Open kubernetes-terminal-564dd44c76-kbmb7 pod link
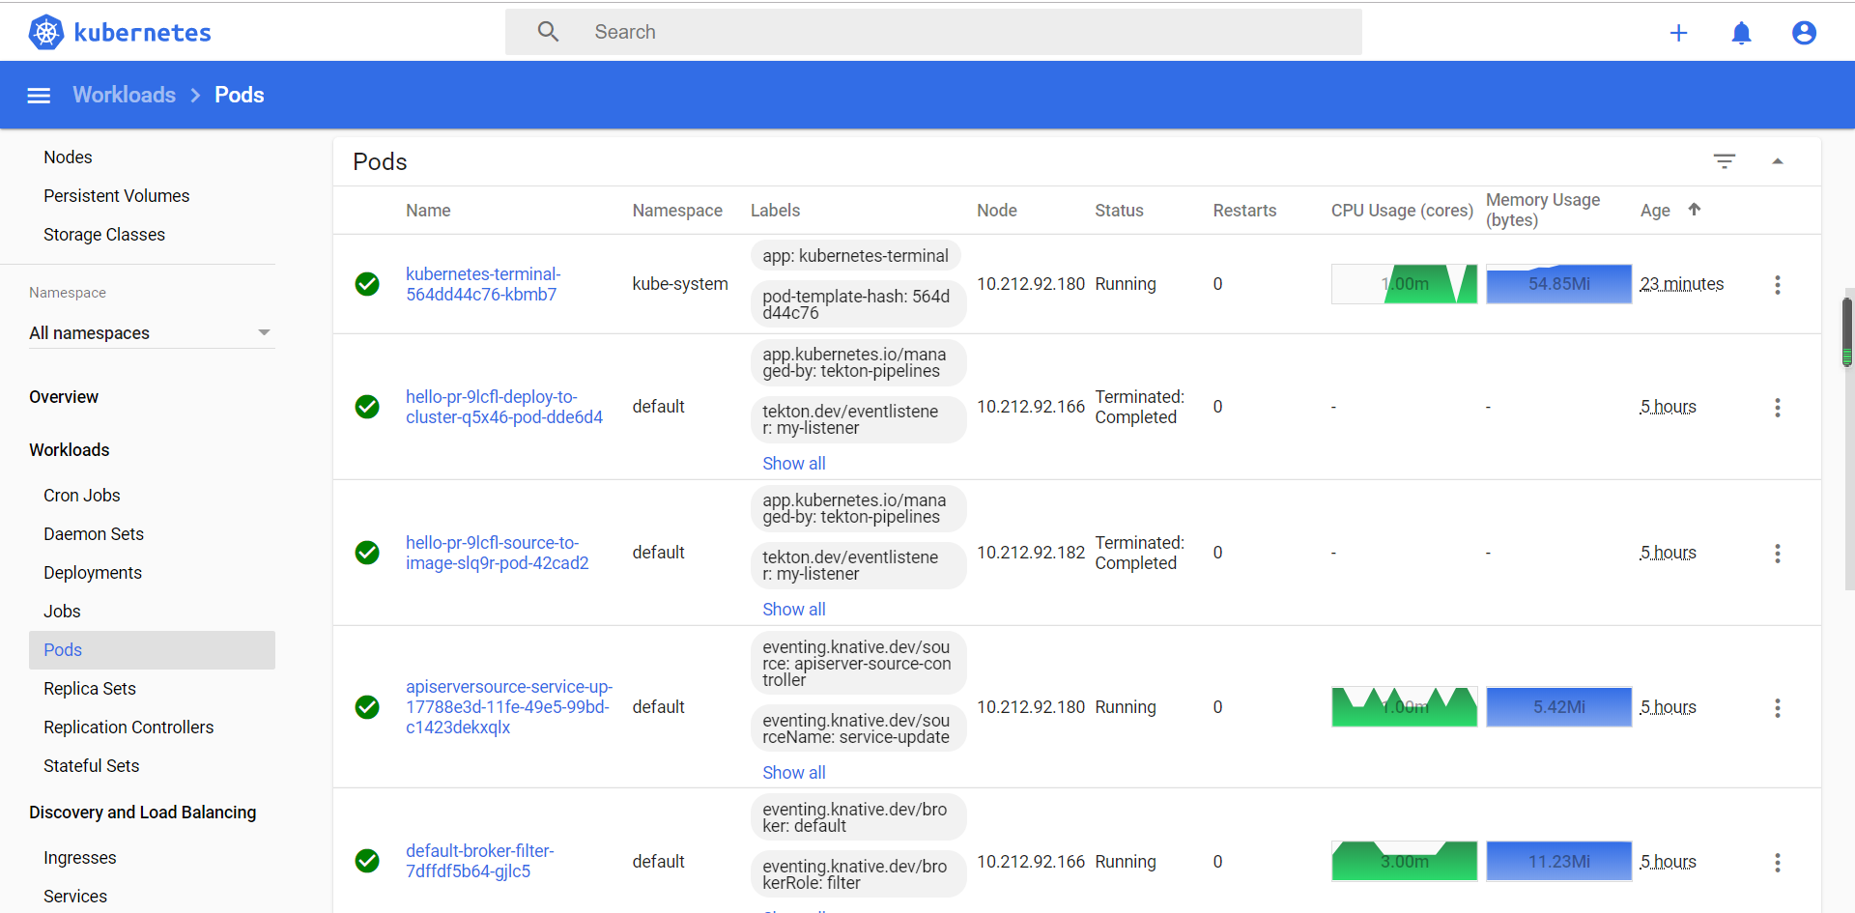The width and height of the screenshot is (1855, 913). [483, 284]
